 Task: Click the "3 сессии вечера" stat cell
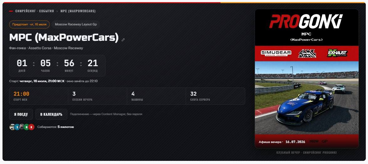[97, 96]
